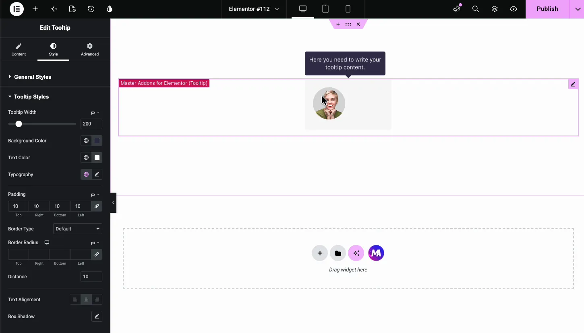
Task: Align tooltip text right
Action: pyautogui.click(x=97, y=300)
